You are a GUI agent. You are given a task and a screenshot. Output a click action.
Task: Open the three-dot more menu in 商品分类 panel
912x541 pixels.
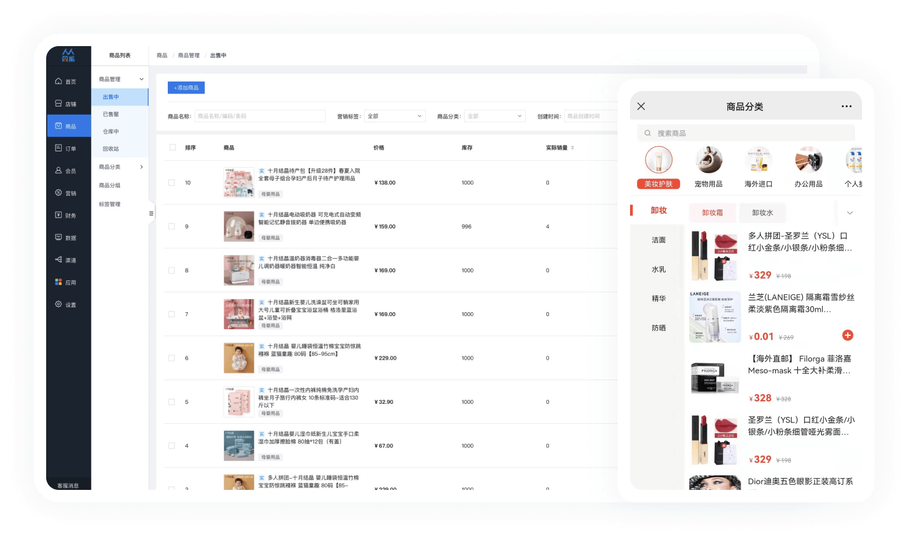click(x=846, y=107)
